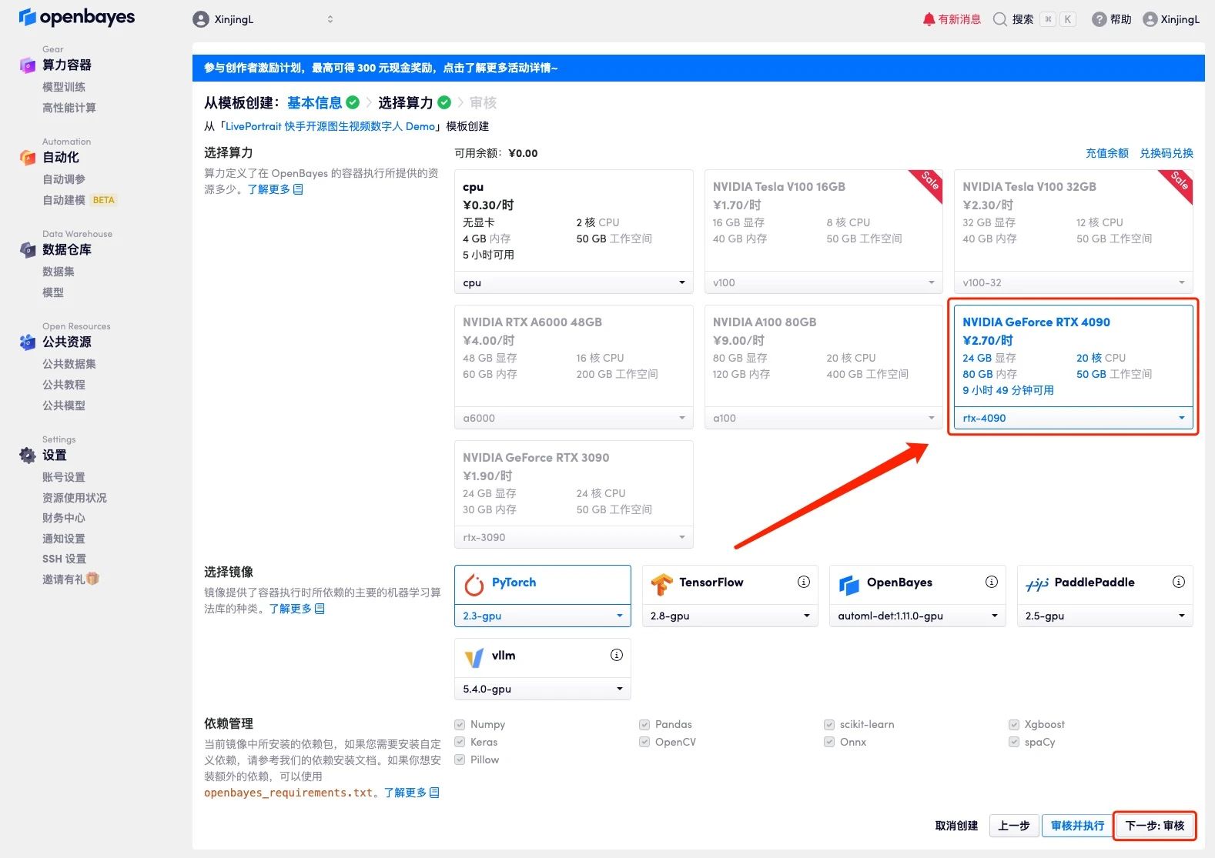Click the search magnifier icon
The height and width of the screenshot is (858, 1215).
tap(1000, 19)
